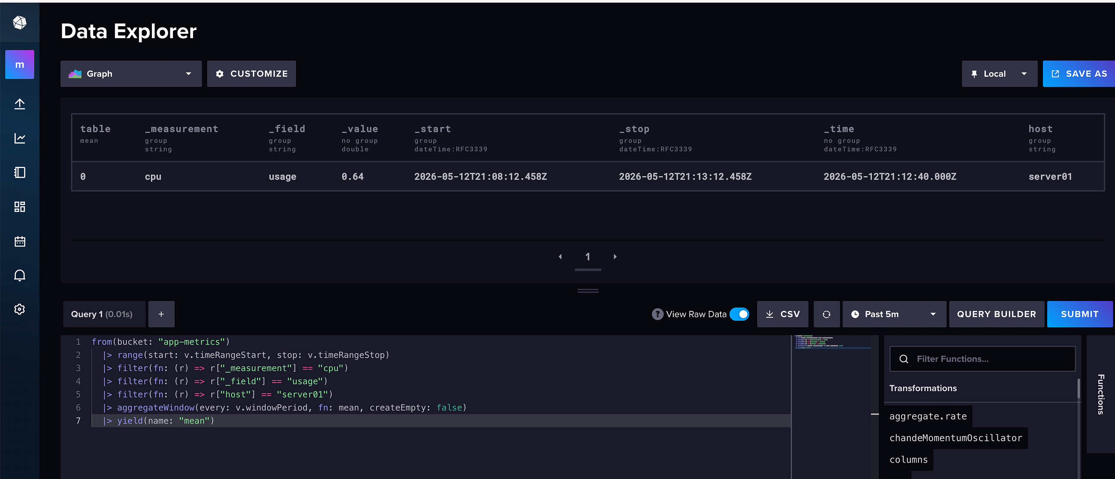This screenshot has height=479, width=1115.
Task: Open the Notebooks icon in sidebar
Action: [19, 173]
